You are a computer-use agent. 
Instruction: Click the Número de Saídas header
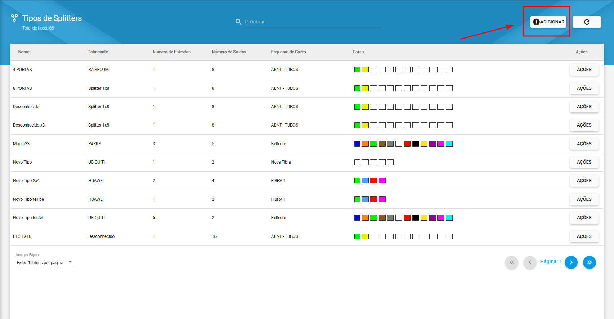click(x=229, y=52)
